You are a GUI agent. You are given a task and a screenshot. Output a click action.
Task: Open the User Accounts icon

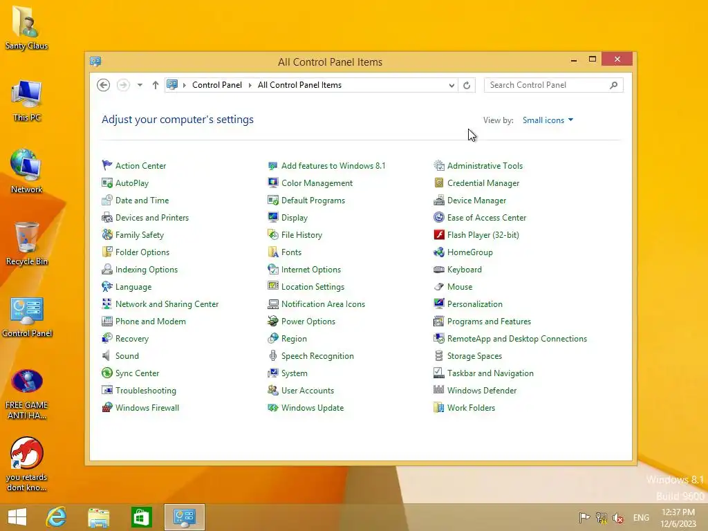click(272, 390)
